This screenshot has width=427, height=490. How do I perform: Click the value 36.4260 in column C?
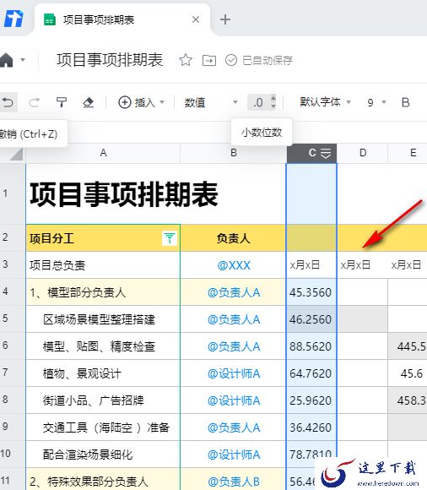coord(311,427)
